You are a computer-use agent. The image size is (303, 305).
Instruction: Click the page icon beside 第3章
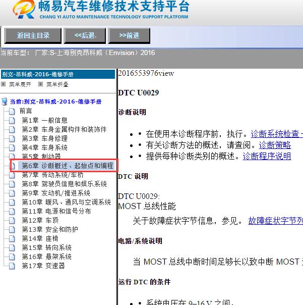tap(12, 139)
